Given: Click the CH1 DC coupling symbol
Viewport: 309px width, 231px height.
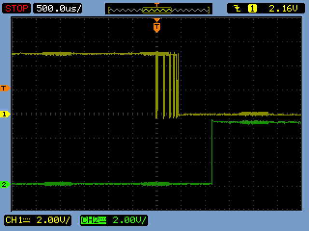Looking at the screenshot, I should 24,220.
